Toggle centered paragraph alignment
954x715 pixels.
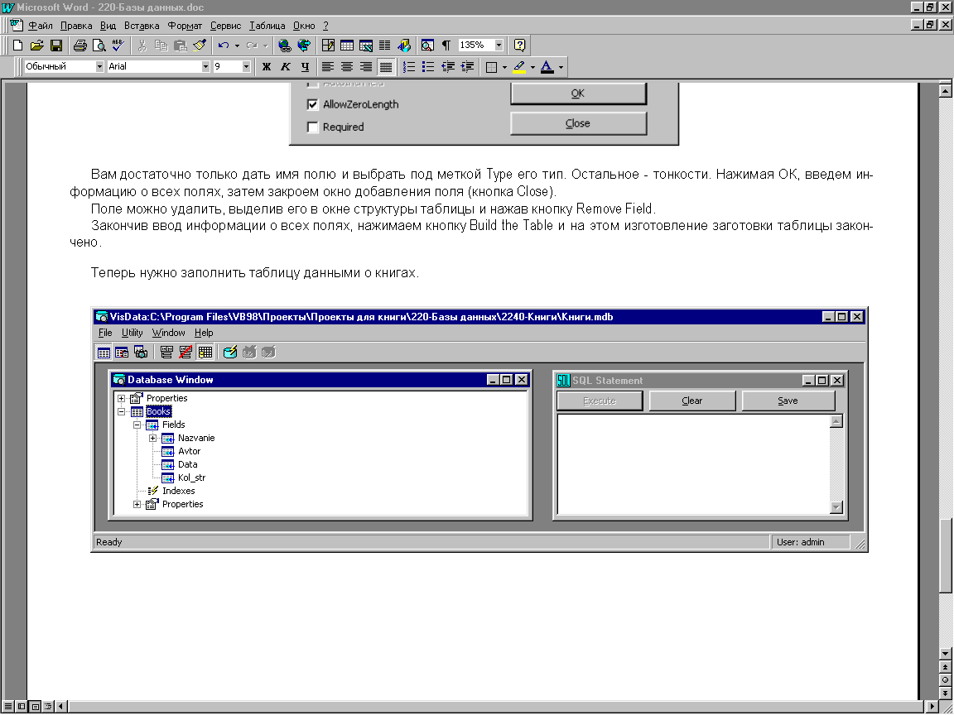point(347,67)
